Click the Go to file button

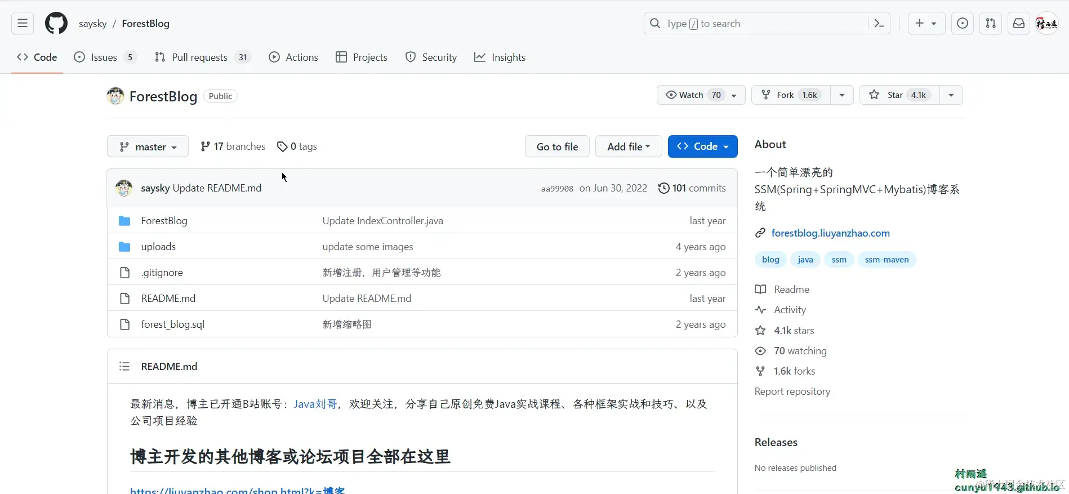point(557,146)
